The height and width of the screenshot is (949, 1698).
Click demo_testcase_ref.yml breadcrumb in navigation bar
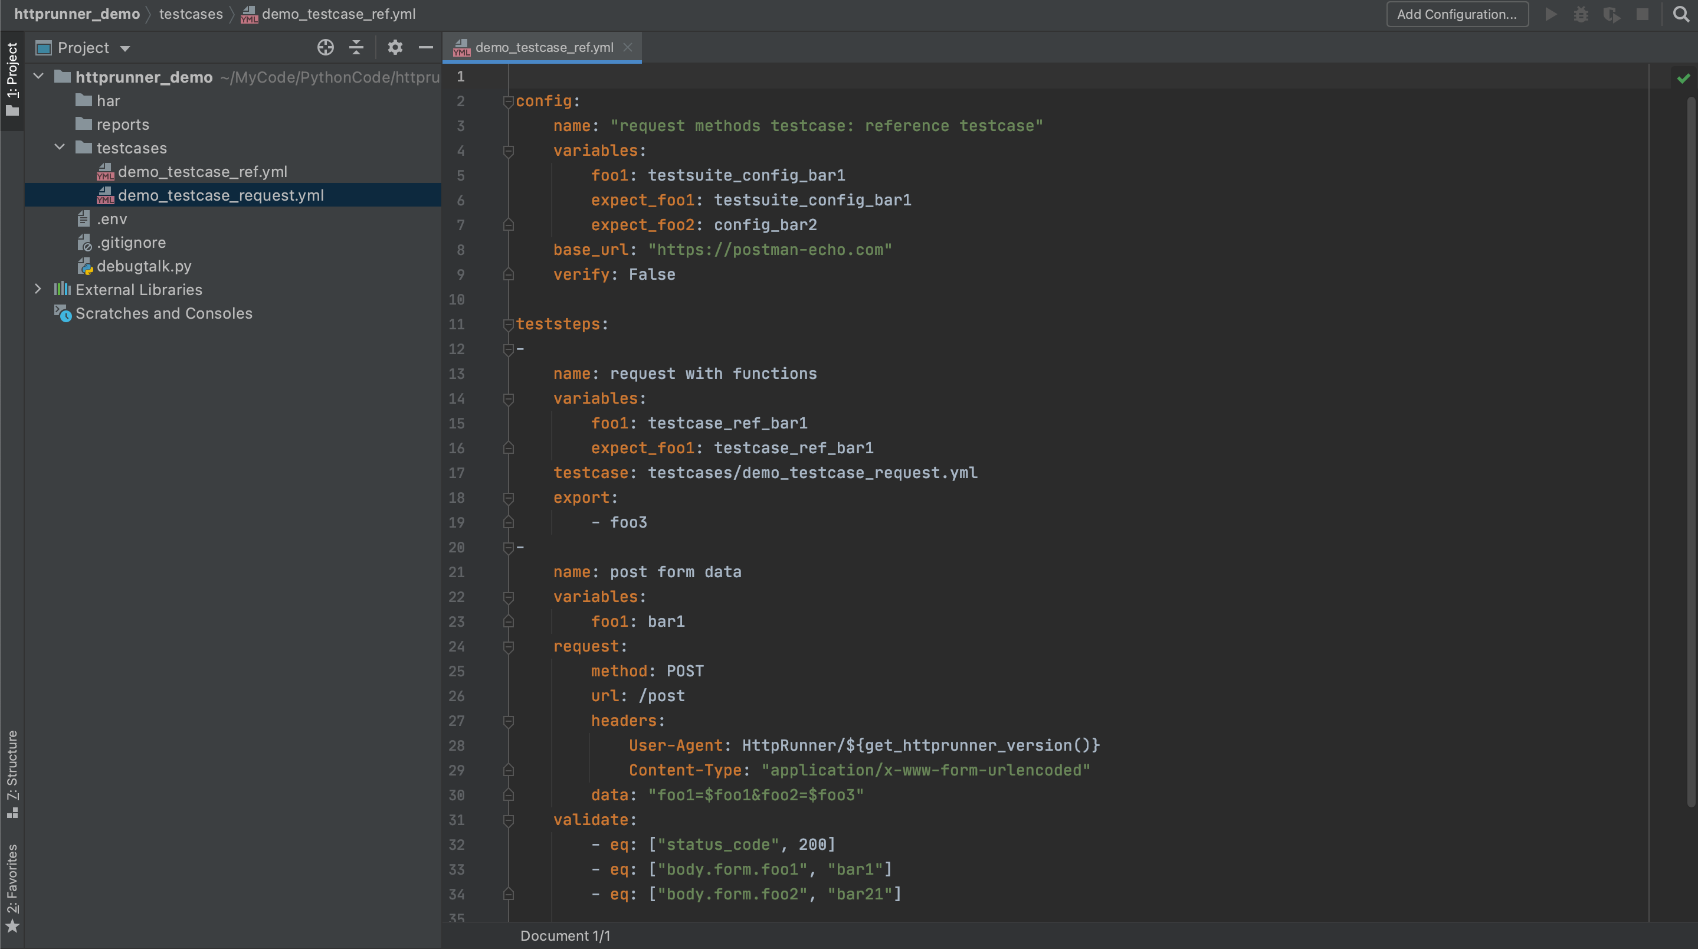tap(328, 14)
